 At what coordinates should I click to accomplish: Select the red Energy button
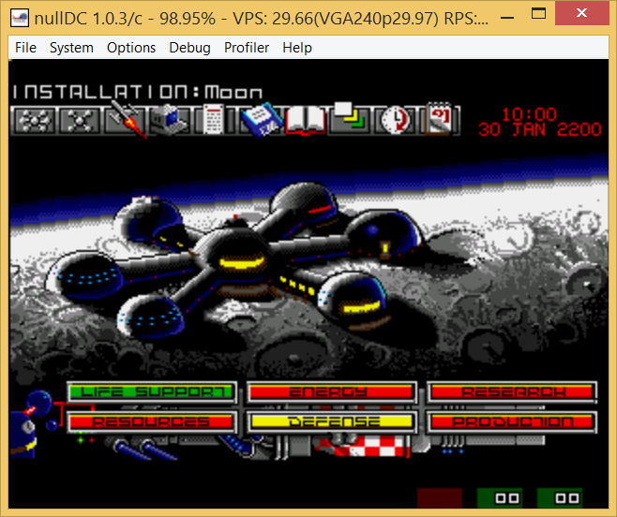click(331, 392)
